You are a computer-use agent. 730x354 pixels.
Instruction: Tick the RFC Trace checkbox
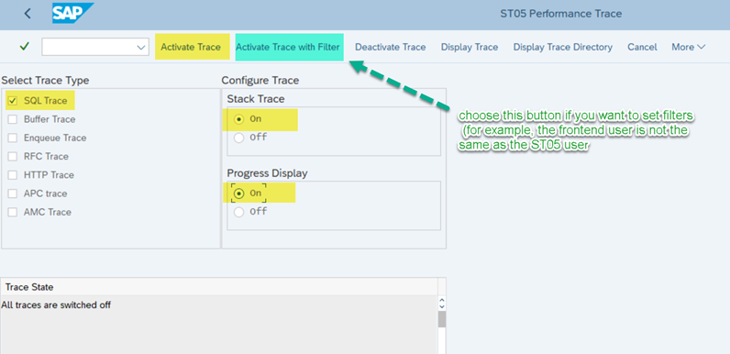(x=13, y=157)
